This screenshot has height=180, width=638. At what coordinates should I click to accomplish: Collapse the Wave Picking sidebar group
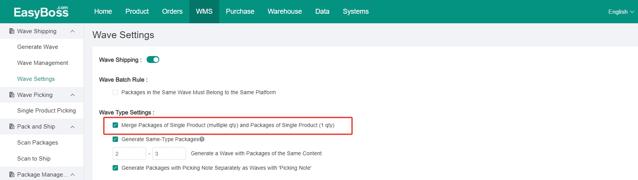click(73, 95)
